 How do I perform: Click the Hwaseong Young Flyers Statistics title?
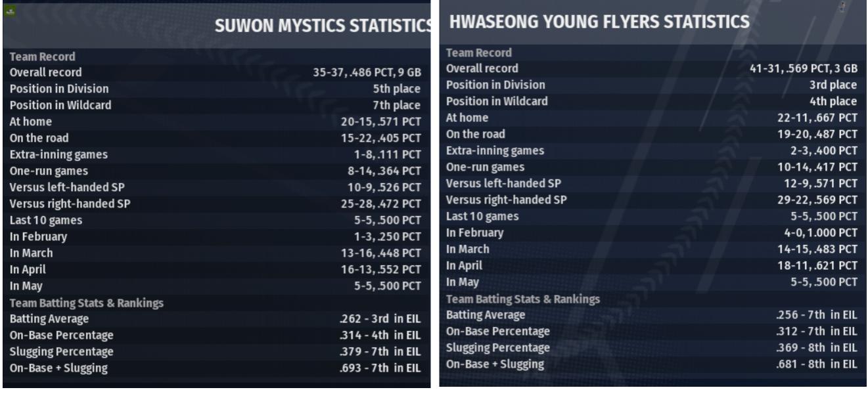tap(599, 22)
